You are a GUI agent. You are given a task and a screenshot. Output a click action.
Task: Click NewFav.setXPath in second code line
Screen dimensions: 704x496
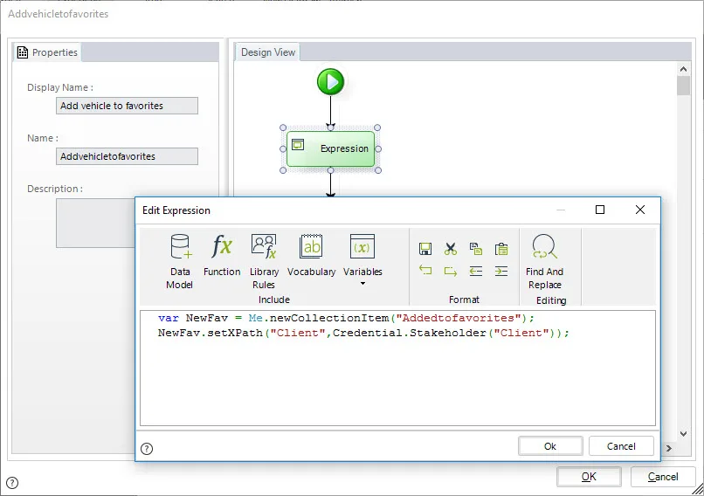(211, 333)
